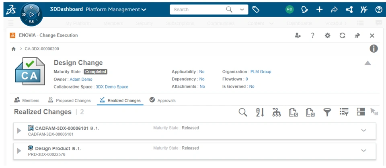The height and width of the screenshot is (168, 386).
Task: Click the deselect-all documents icon
Action: [x=310, y=113]
